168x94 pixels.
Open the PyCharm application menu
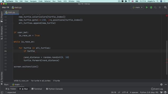coord(9,1)
